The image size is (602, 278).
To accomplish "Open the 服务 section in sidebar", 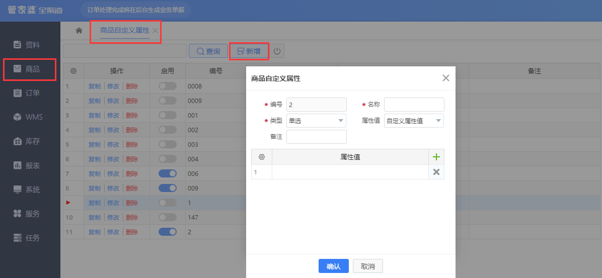I will pyautogui.click(x=27, y=214).
